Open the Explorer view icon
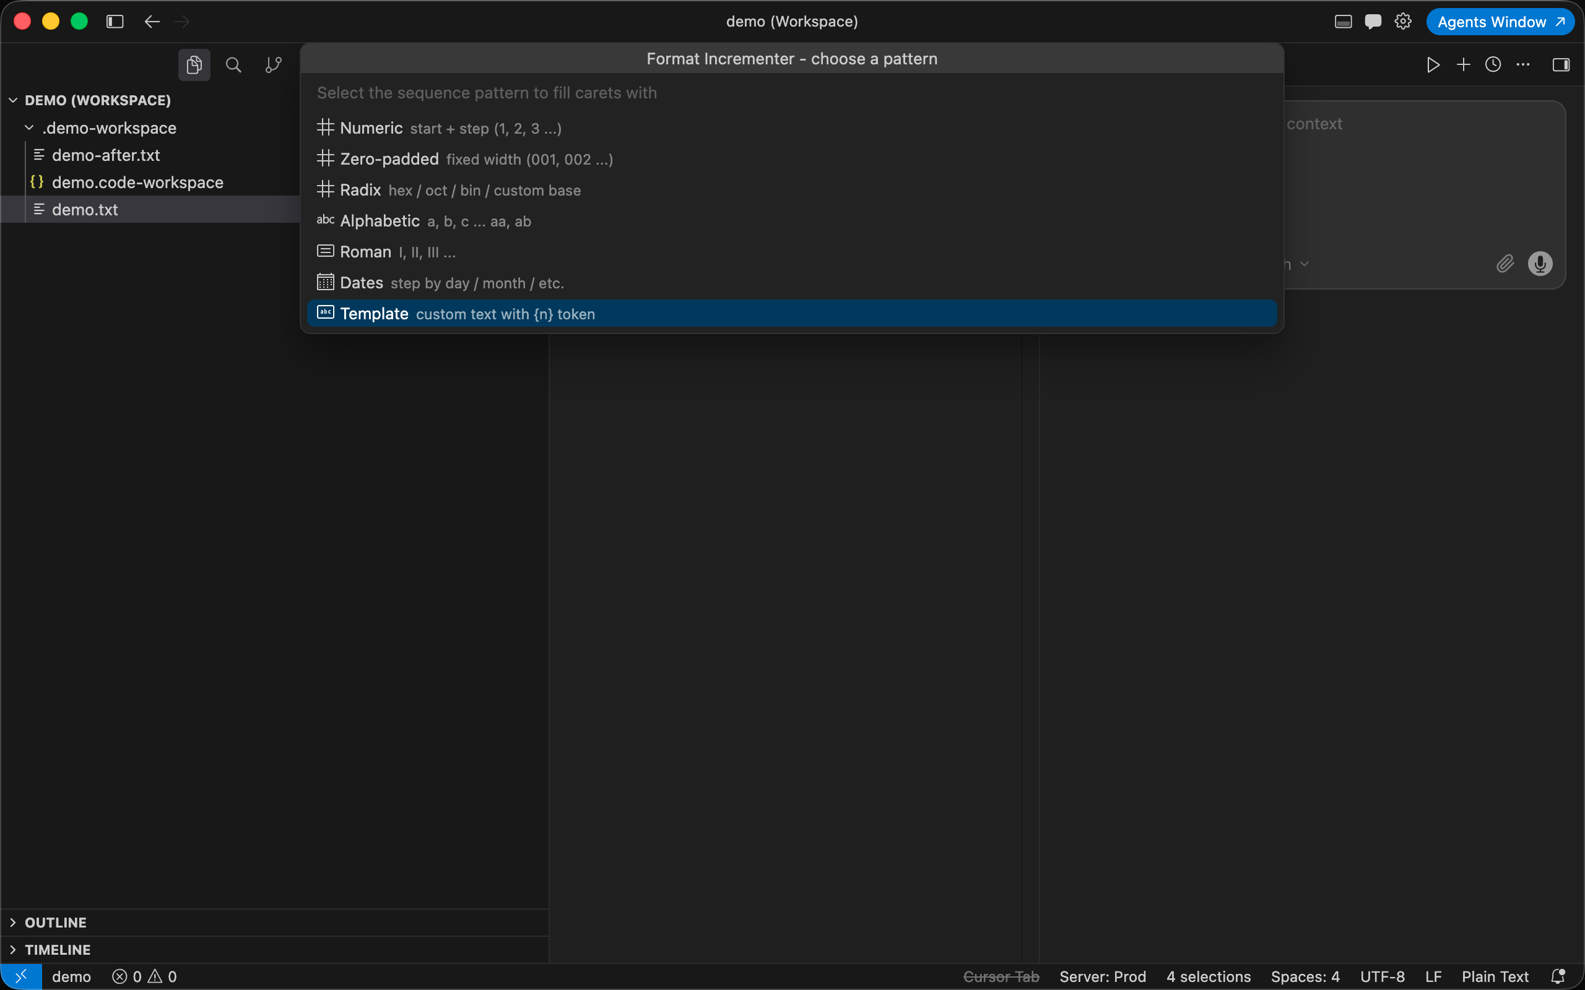 (194, 65)
